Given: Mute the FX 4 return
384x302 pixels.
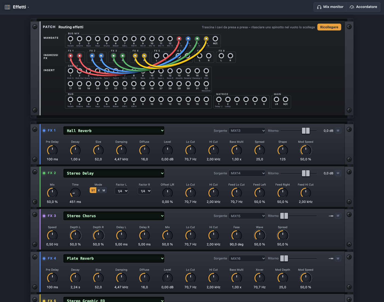Looking at the screenshot, I should click(338, 258).
